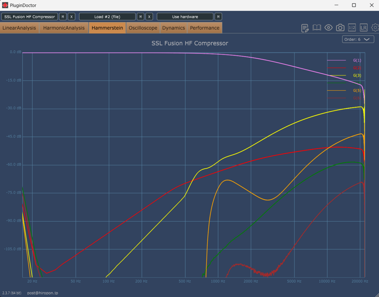Click the 5000 Hz axis label
This screenshot has height=297, width=379.
click(294, 281)
